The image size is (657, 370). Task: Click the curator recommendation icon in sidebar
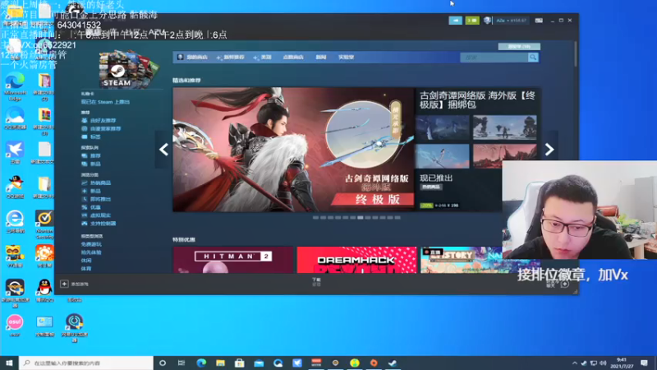[85, 129]
